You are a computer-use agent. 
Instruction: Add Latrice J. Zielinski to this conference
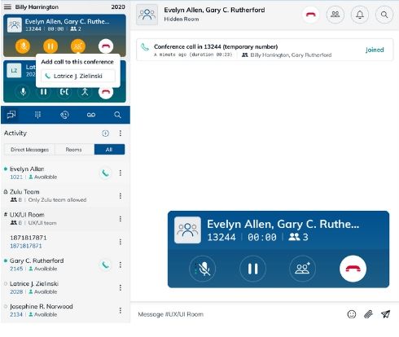78,76
